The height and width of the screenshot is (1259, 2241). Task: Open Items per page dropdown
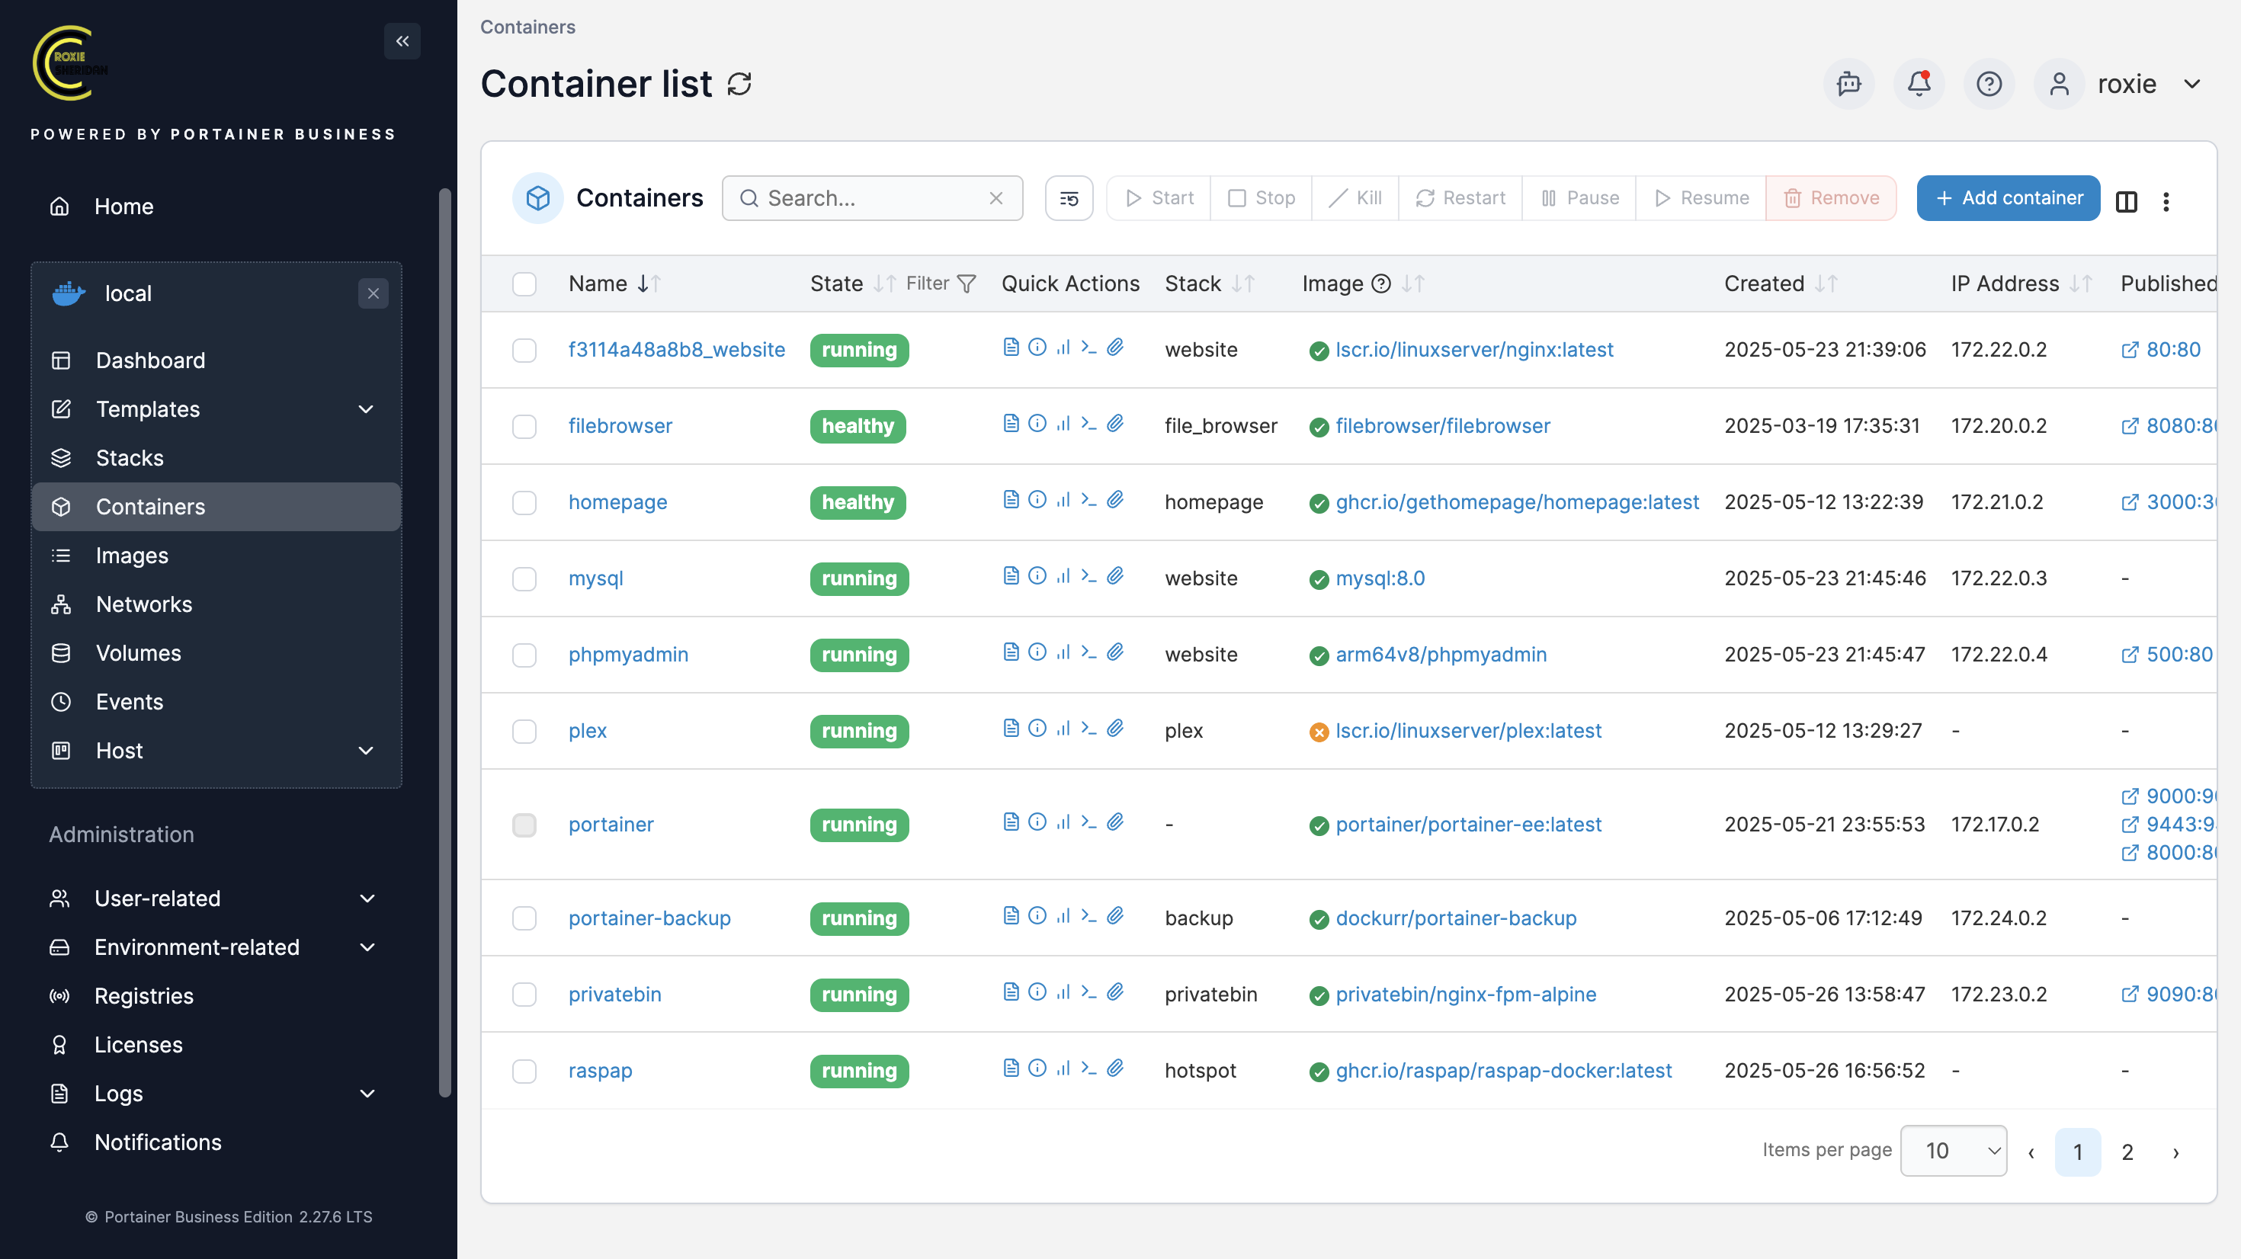pyautogui.click(x=1953, y=1150)
